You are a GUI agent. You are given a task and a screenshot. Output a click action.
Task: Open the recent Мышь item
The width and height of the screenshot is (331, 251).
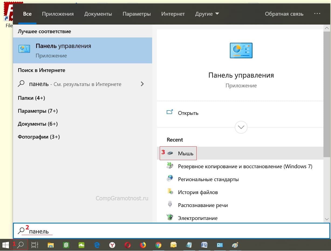(x=186, y=153)
